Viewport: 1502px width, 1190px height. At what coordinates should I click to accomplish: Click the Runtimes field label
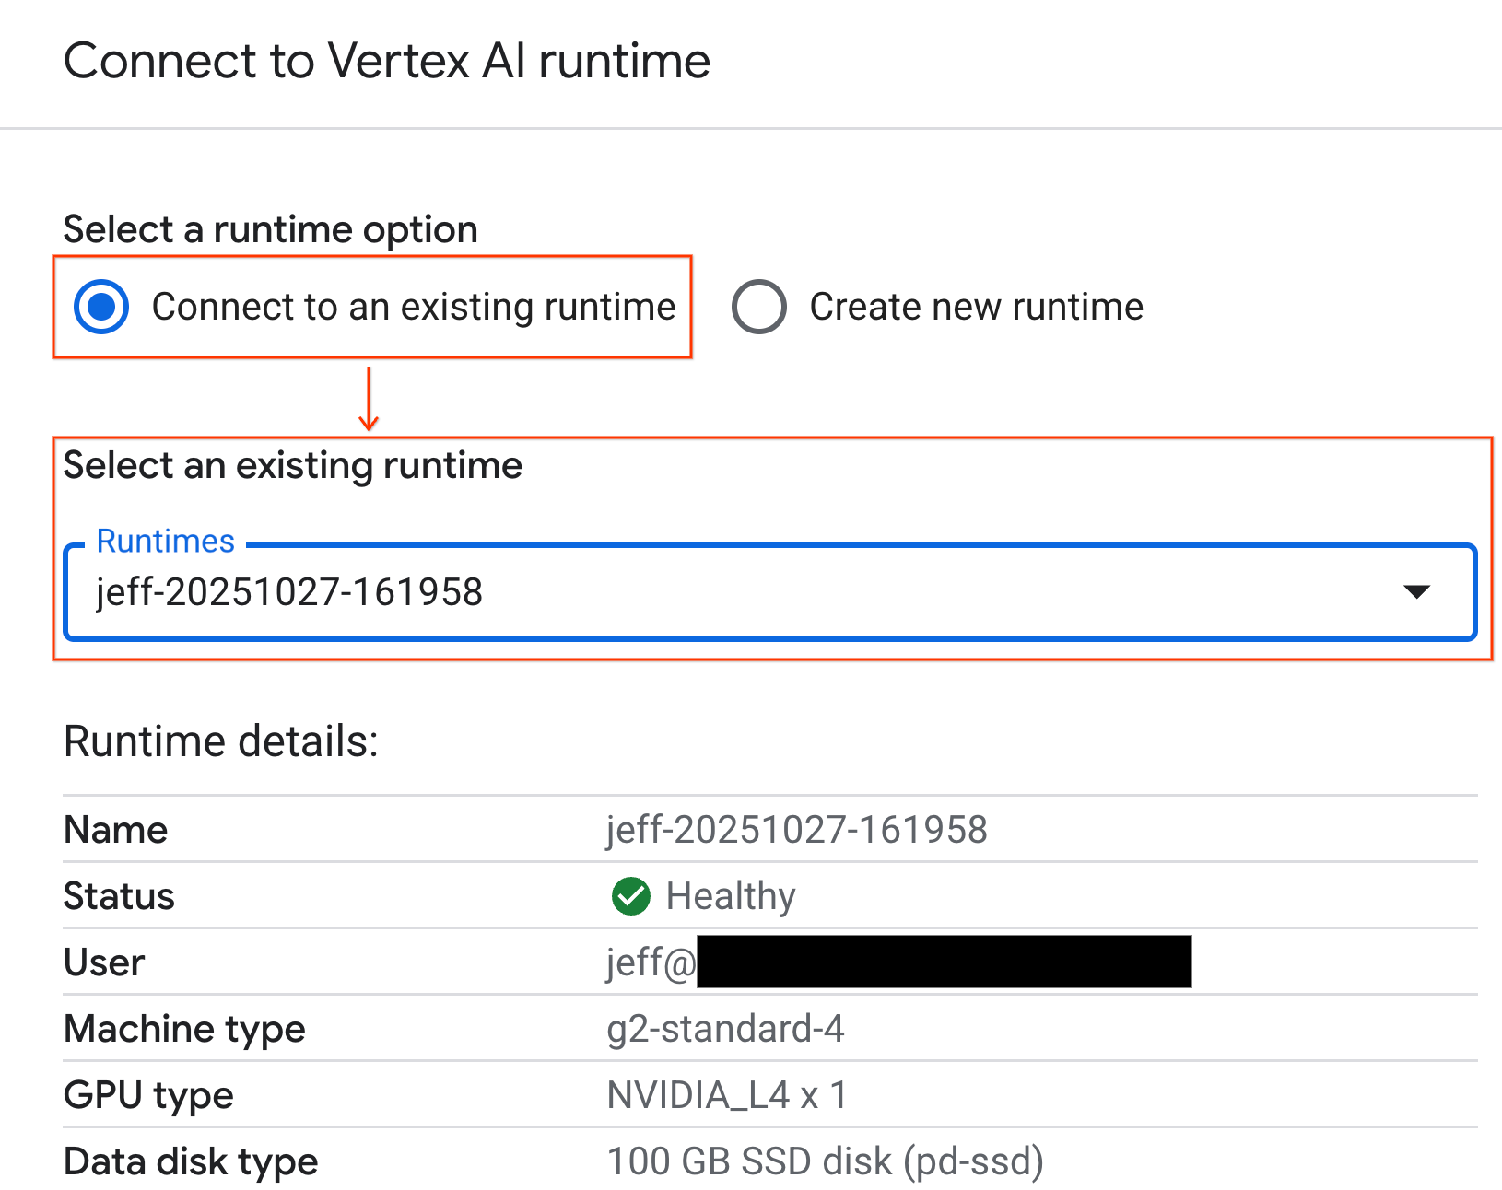click(x=166, y=541)
